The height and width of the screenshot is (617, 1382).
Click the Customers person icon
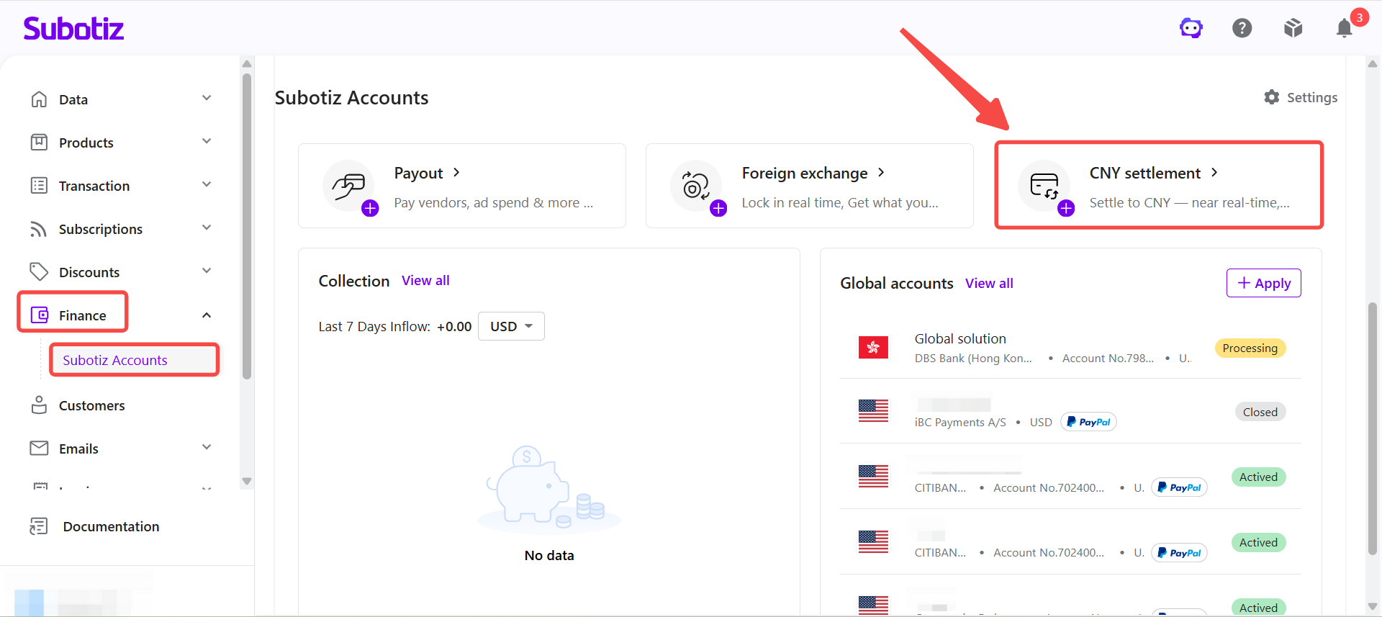pyautogui.click(x=39, y=405)
